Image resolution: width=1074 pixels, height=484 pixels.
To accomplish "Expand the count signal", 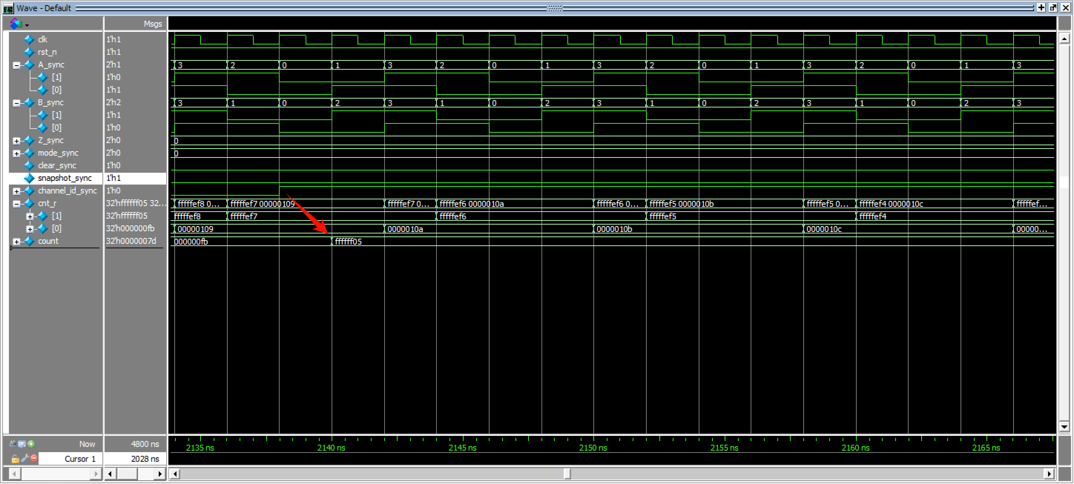I will pos(16,242).
